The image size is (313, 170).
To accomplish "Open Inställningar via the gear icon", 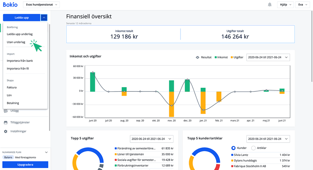I will (6, 132).
